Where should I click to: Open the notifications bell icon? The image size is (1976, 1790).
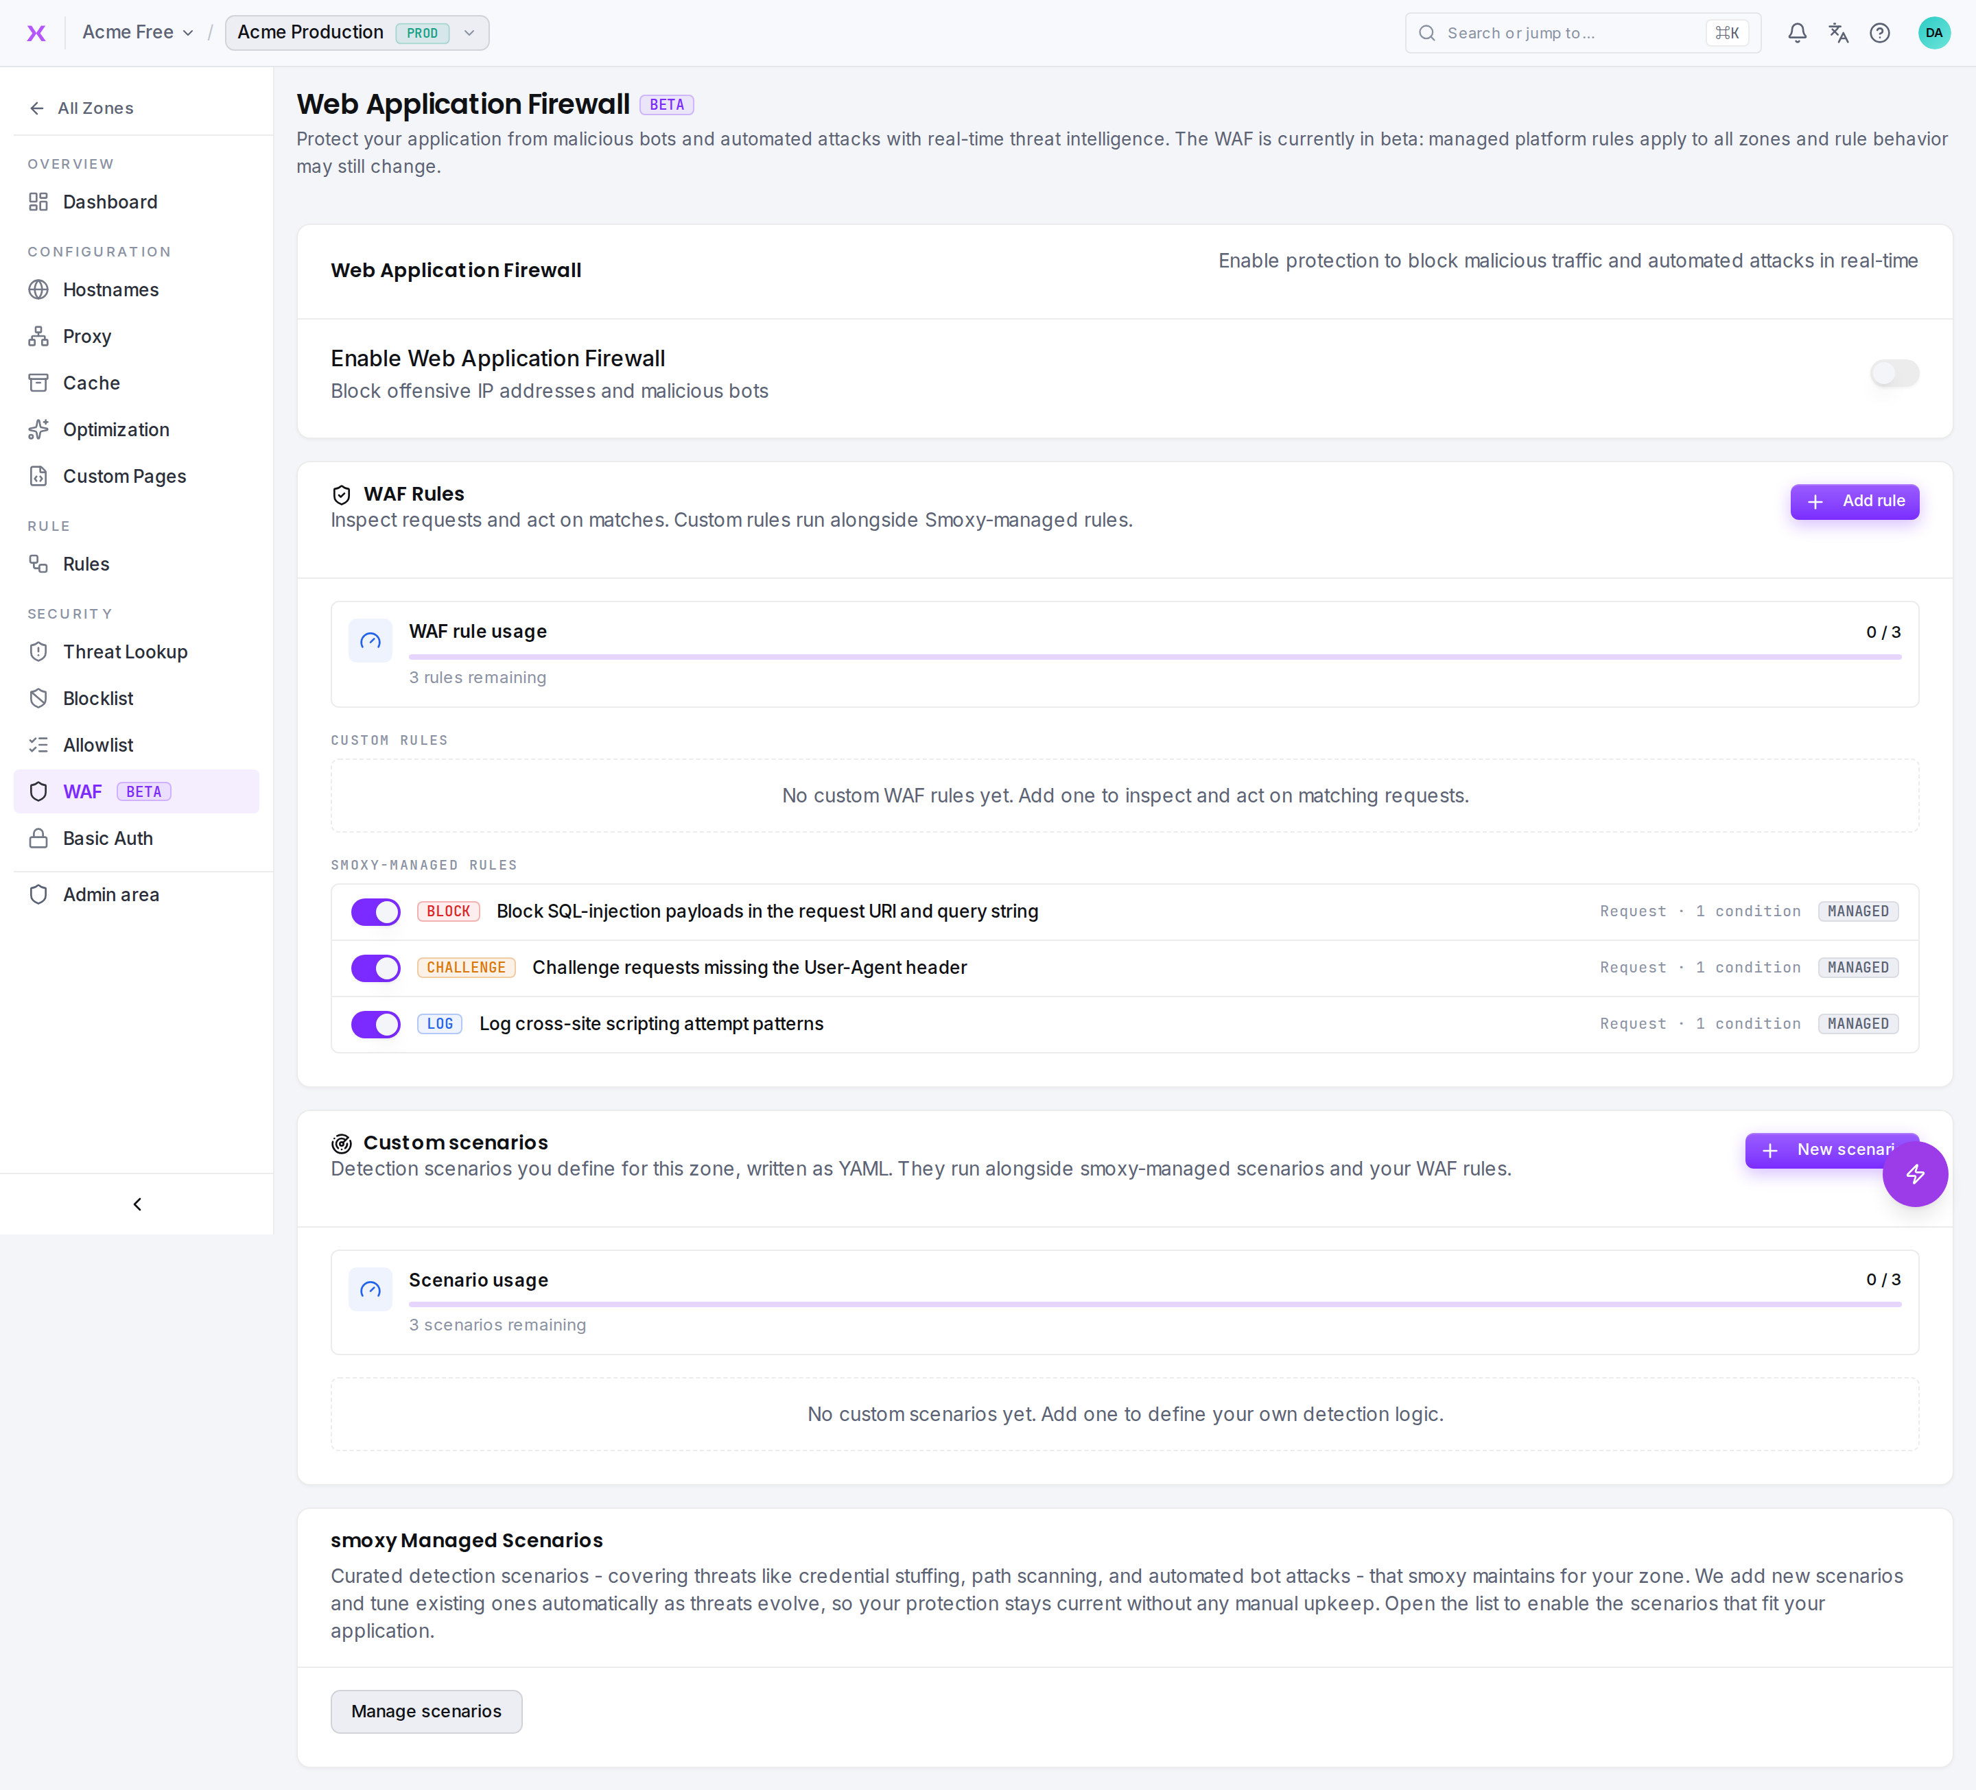pyautogui.click(x=1797, y=34)
